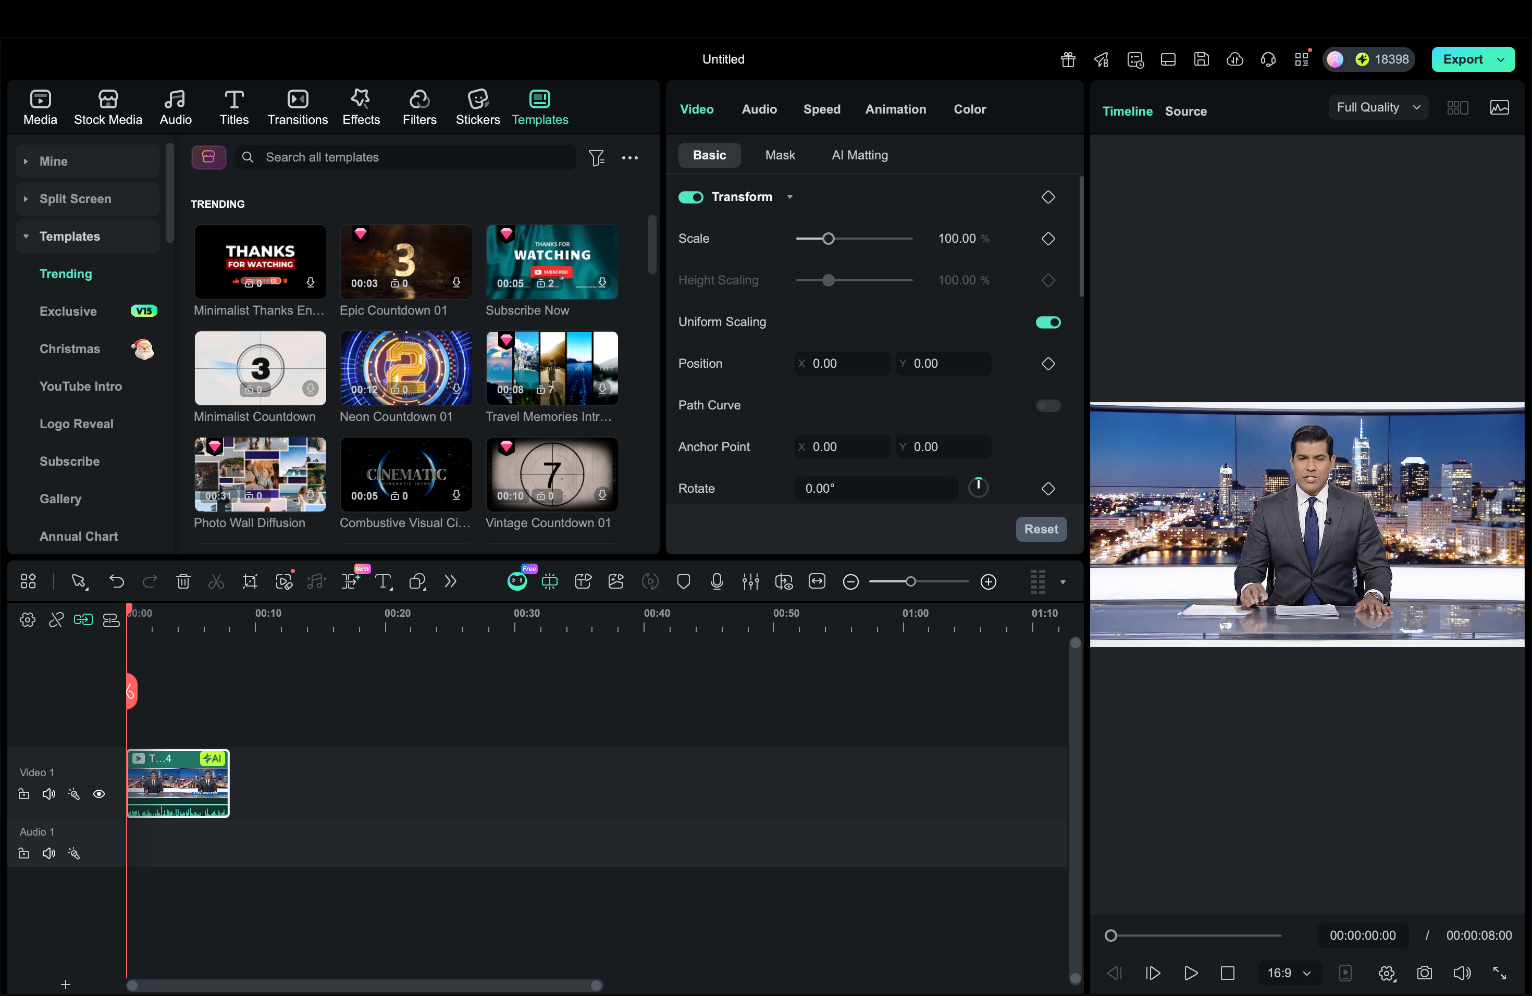
Task: Split the clip with the cut tool
Action: (x=216, y=581)
